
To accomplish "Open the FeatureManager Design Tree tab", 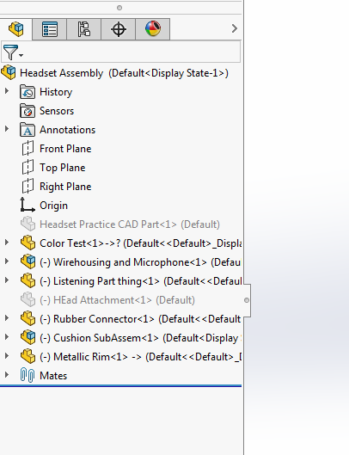I will point(16,29).
